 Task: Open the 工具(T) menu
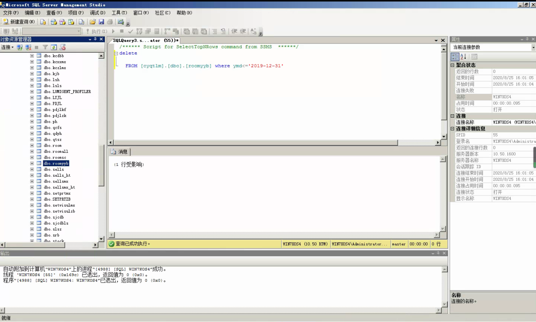(119, 13)
